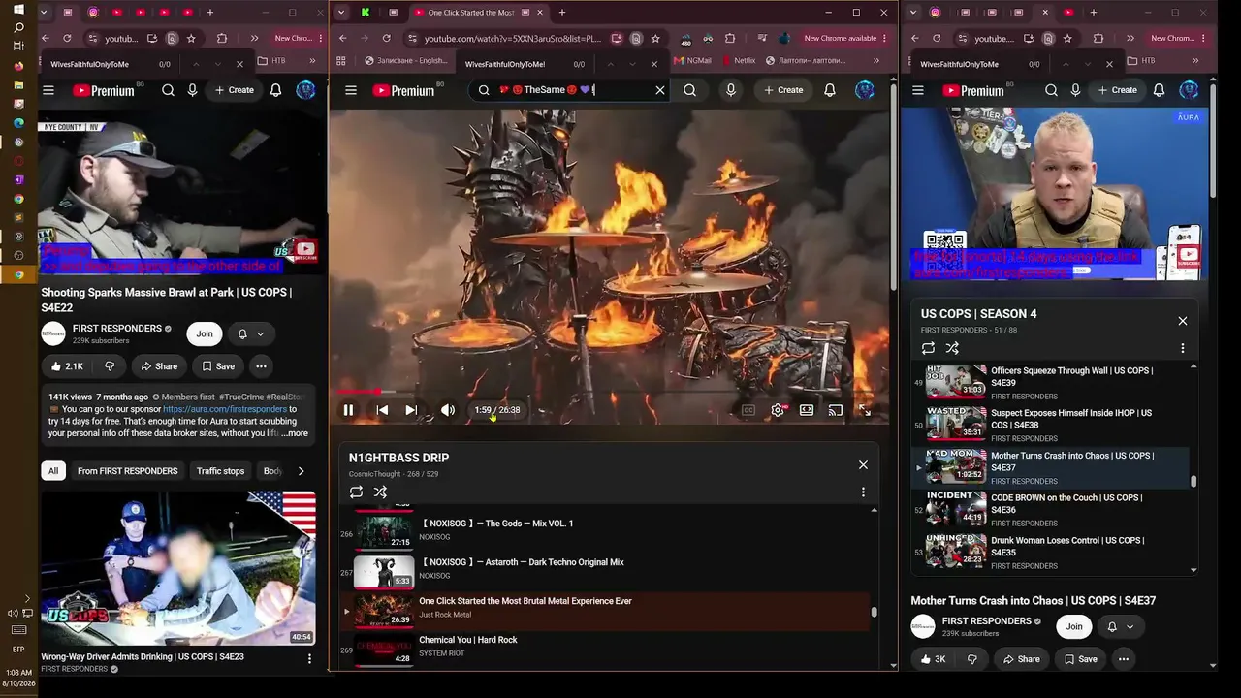Screen dimensions: 1241x698
Task: Dislike the Shooting Sparks video in left window
Action: [x=109, y=366]
